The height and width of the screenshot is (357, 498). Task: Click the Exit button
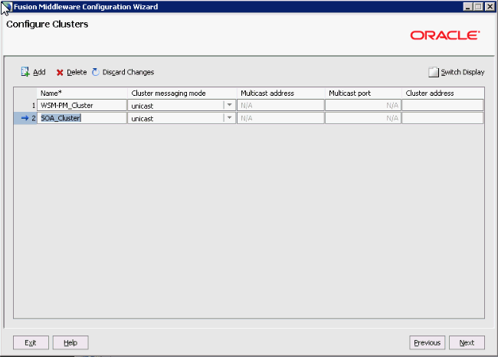click(31, 342)
